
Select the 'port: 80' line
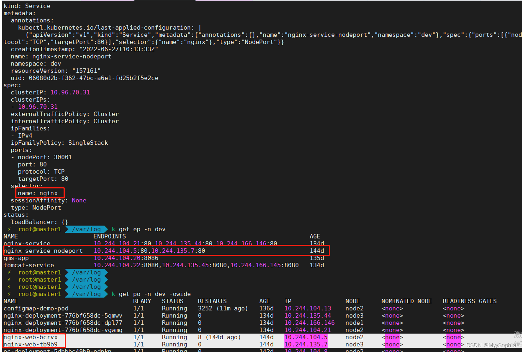point(32,164)
